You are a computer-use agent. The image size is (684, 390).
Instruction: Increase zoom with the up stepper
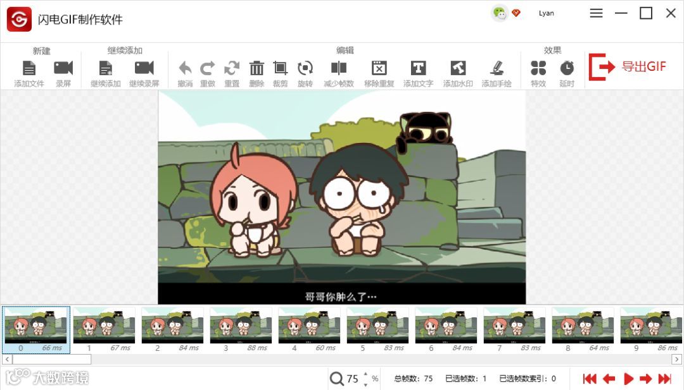tap(365, 374)
